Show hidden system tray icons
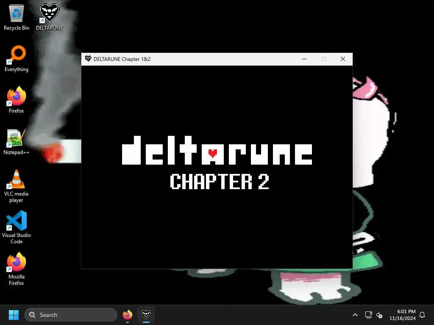Image resolution: width=434 pixels, height=325 pixels. [x=355, y=315]
